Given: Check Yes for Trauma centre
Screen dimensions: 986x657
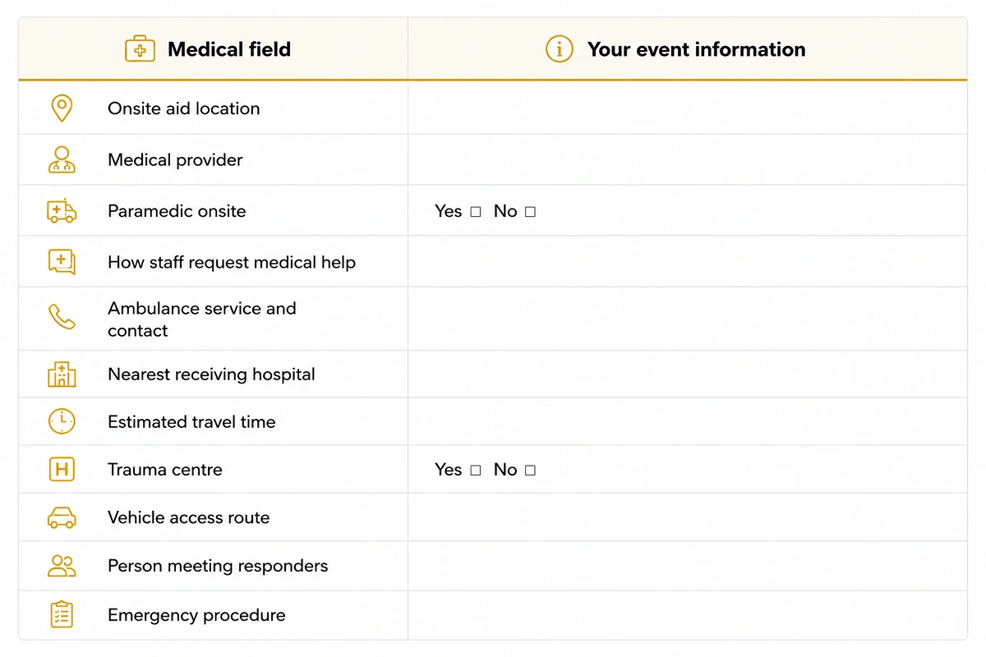Looking at the screenshot, I should [476, 471].
